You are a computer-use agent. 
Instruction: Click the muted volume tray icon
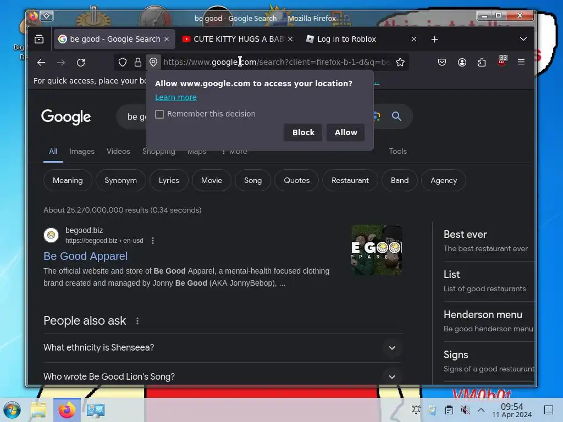465,410
